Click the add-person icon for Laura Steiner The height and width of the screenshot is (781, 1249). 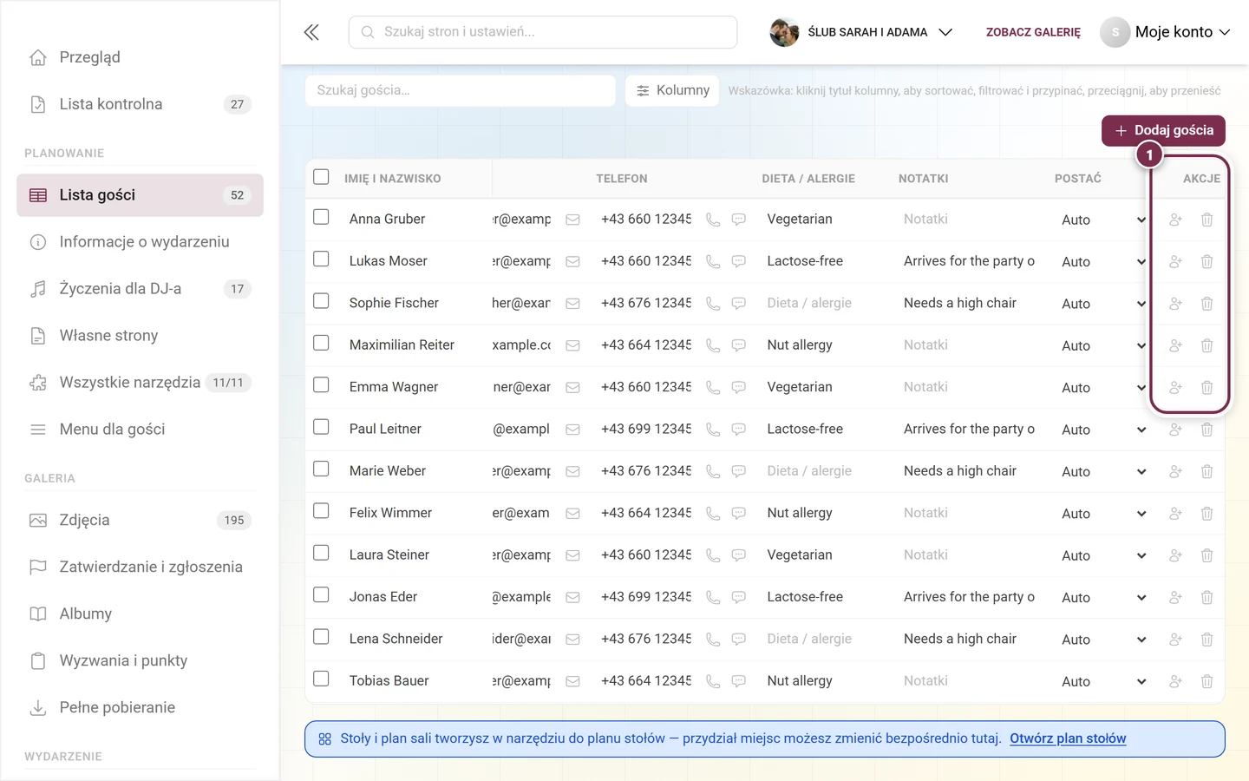(x=1175, y=555)
